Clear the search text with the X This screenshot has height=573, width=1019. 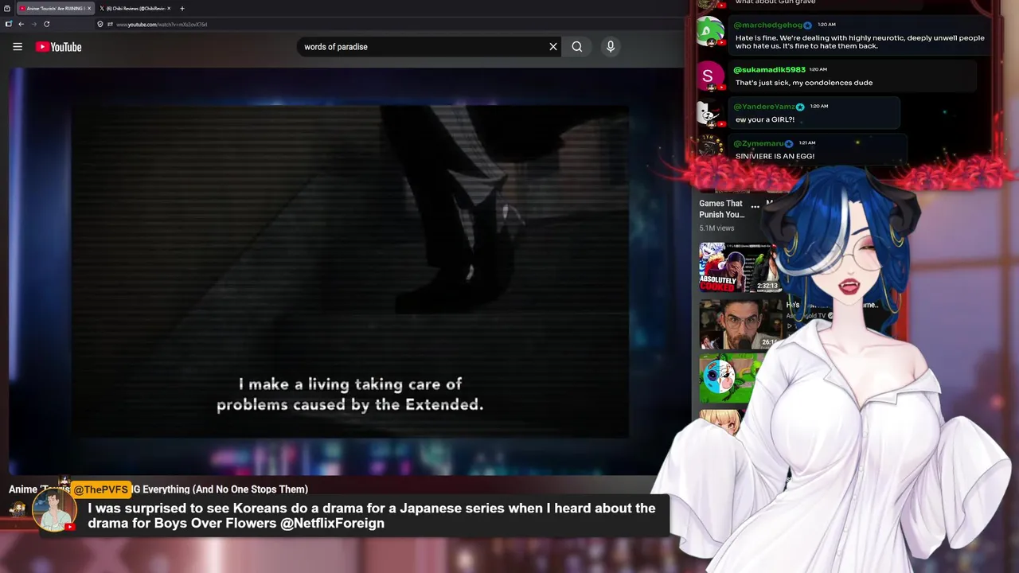[553, 47]
